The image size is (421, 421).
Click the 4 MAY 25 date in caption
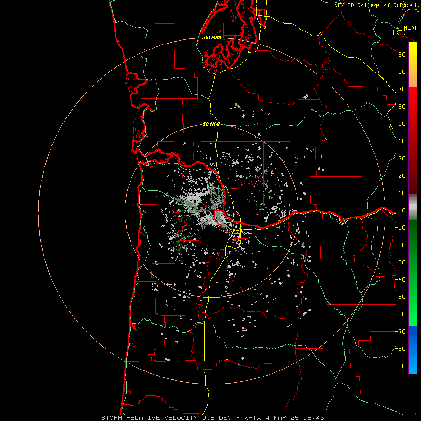(x=283, y=418)
